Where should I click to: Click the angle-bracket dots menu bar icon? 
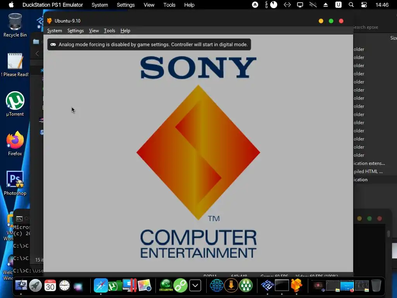pos(287,5)
